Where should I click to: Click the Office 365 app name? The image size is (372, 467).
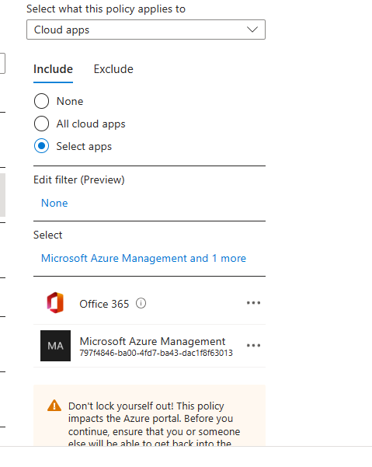click(104, 304)
